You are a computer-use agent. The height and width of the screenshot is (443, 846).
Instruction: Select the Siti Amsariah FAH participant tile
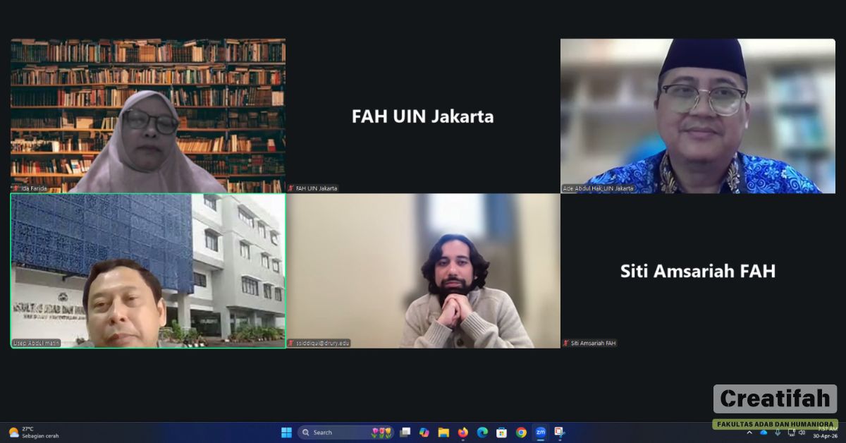pos(698,271)
